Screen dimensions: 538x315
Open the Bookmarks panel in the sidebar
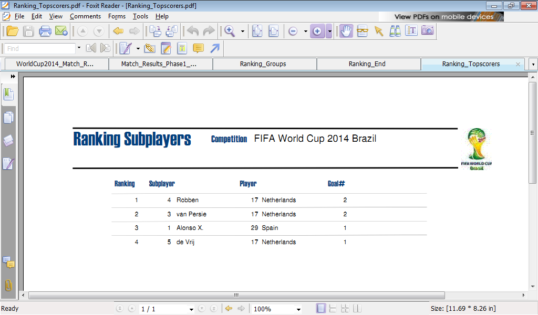click(x=8, y=94)
